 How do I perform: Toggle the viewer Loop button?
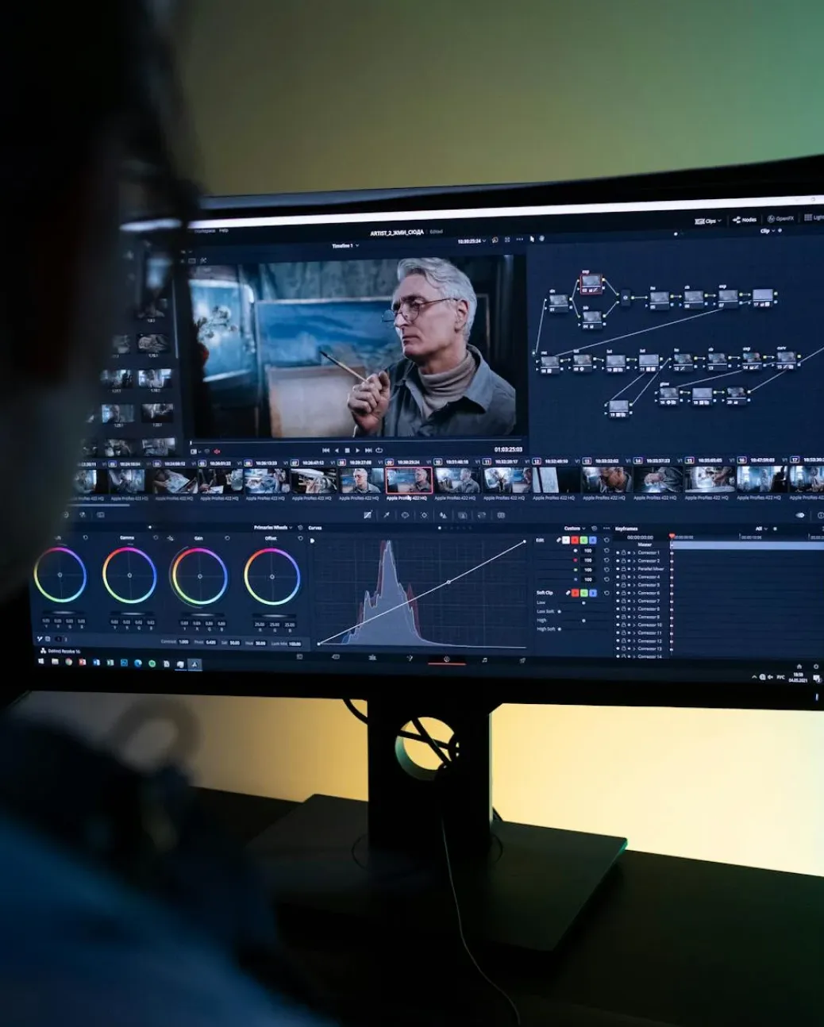(x=379, y=450)
